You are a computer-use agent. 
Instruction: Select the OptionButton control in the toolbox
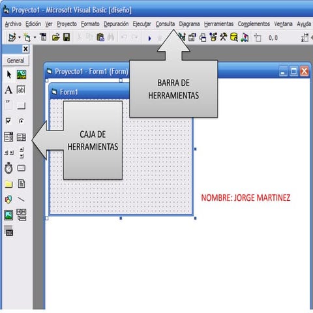(22, 121)
